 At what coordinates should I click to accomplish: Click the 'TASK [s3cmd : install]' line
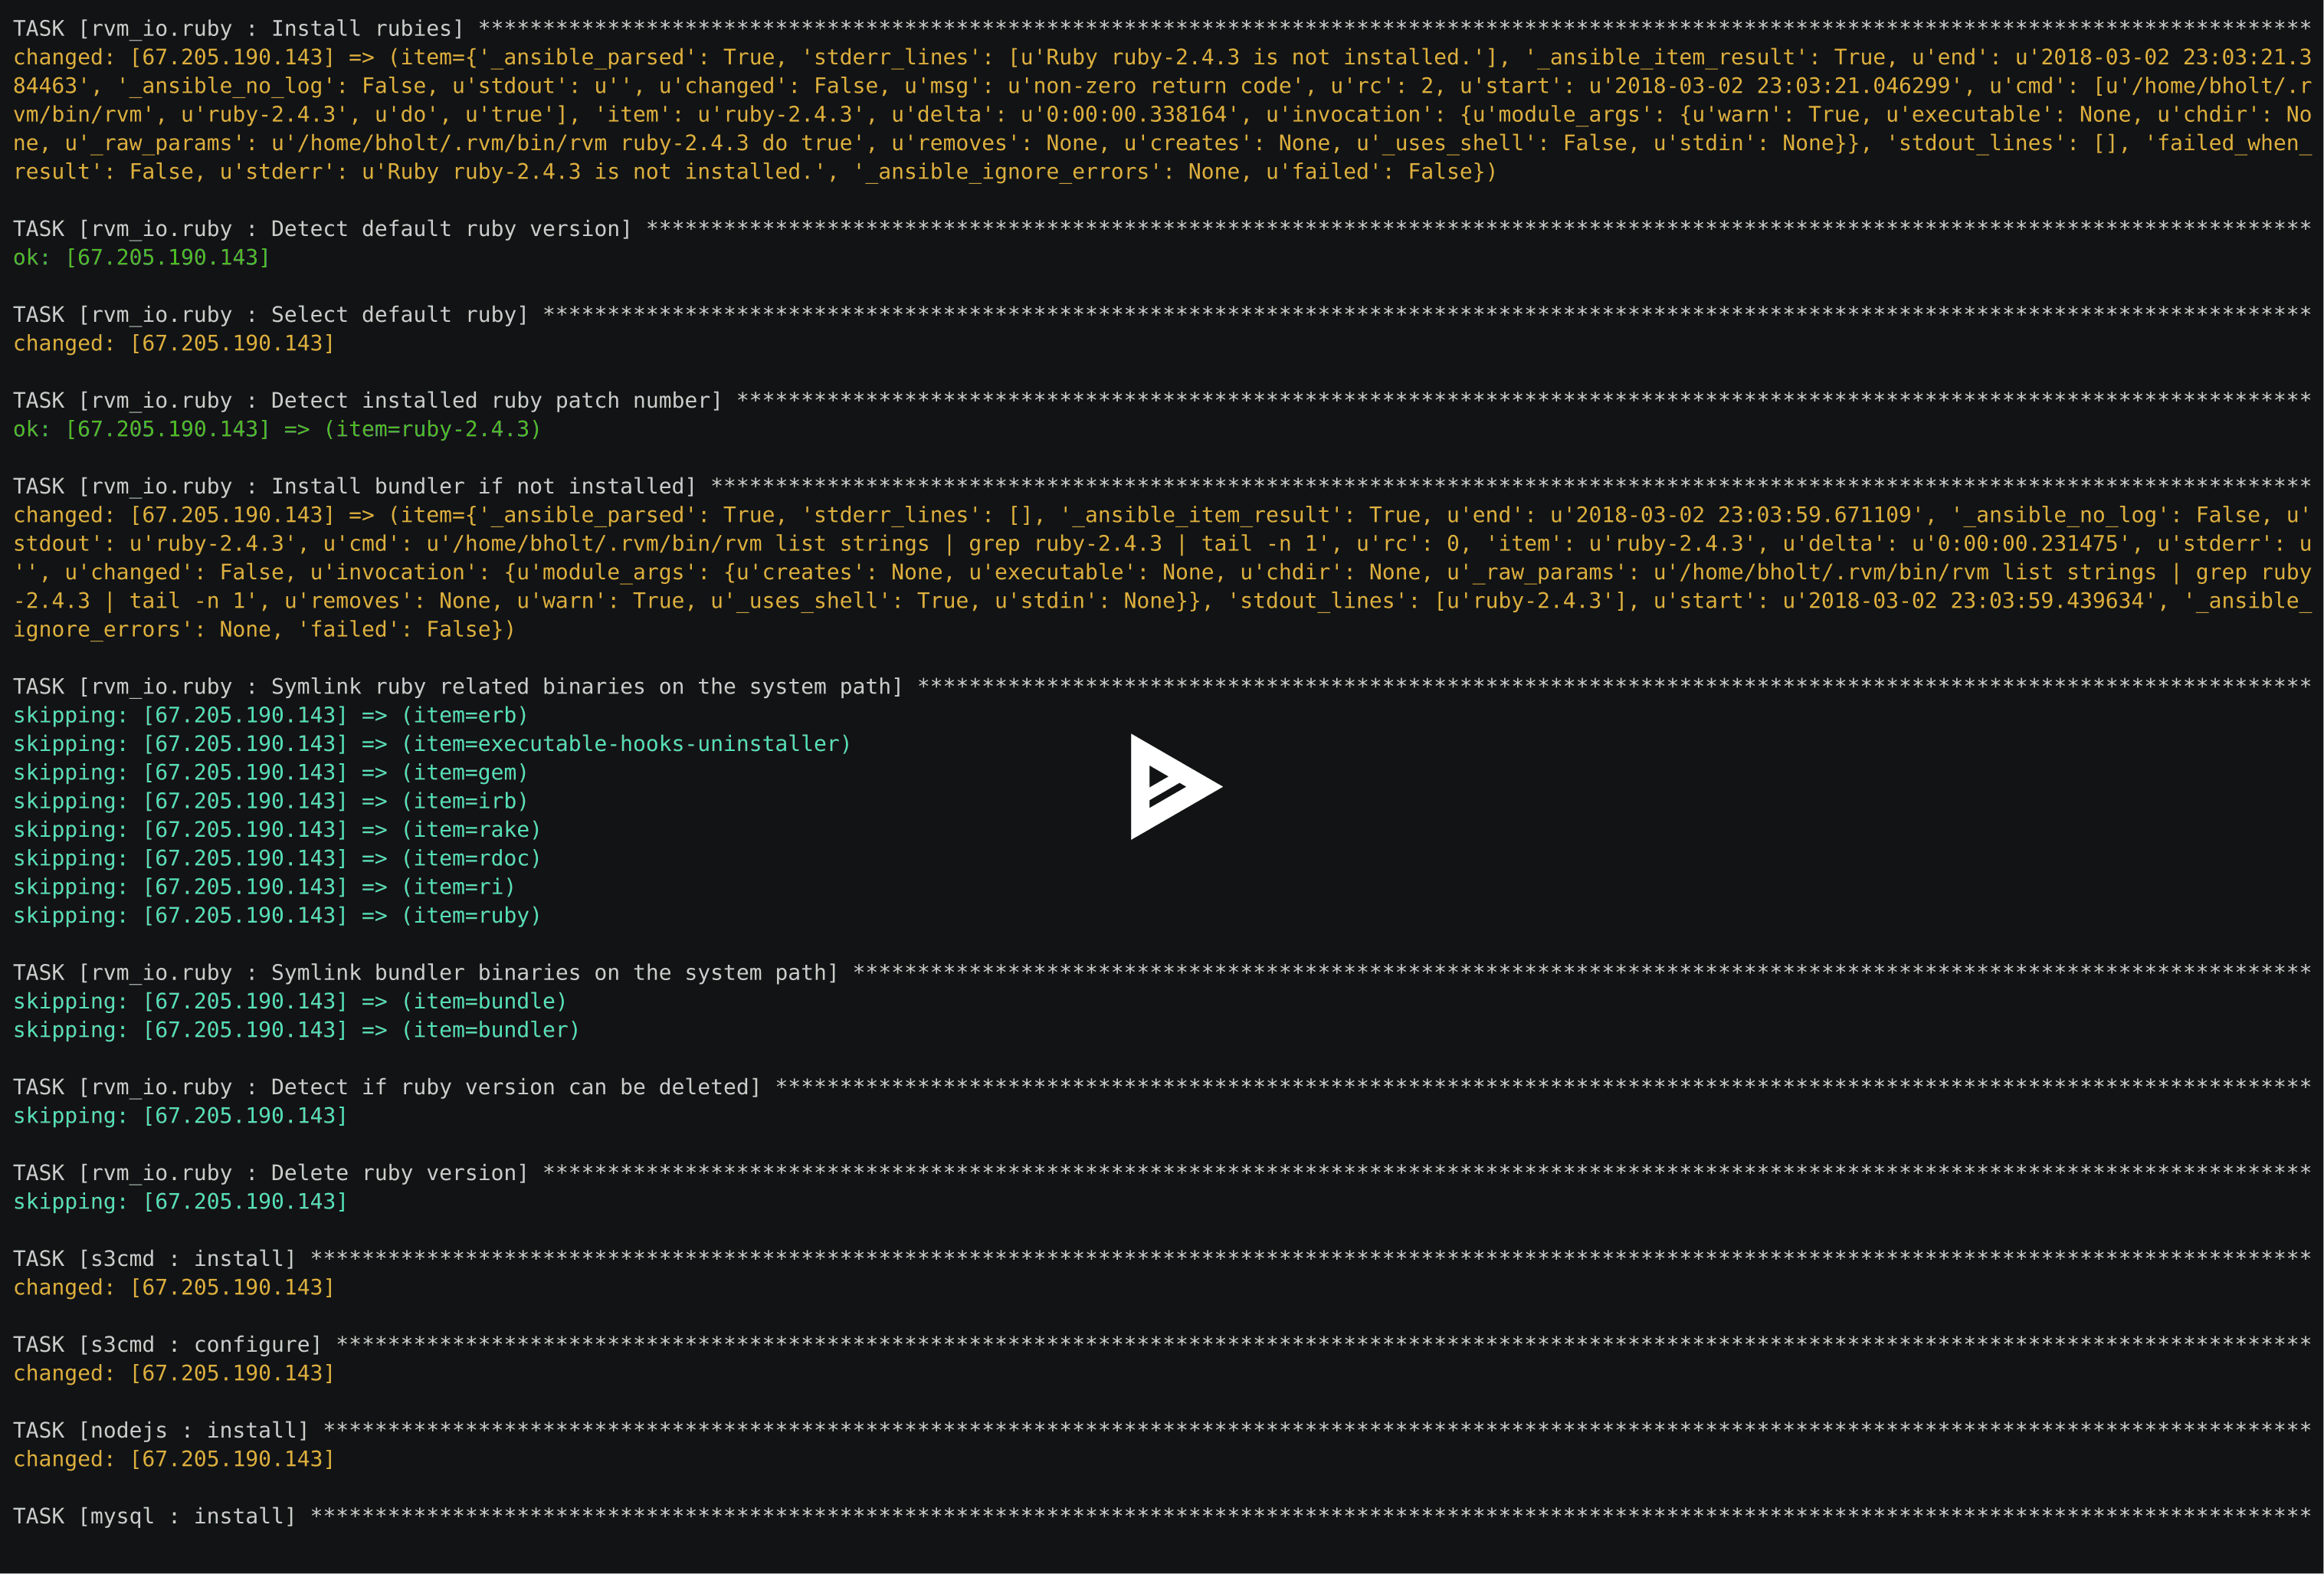coord(1162,1259)
